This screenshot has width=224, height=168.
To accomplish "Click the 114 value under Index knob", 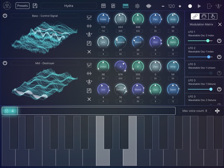I will coord(103,31).
